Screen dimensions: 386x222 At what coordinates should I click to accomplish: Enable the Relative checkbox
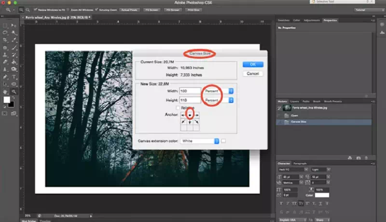(x=178, y=108)
